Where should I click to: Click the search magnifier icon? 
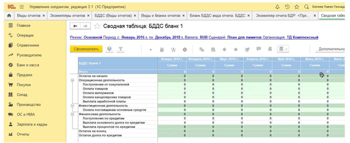pyautogui.click(x=306, y=7)
